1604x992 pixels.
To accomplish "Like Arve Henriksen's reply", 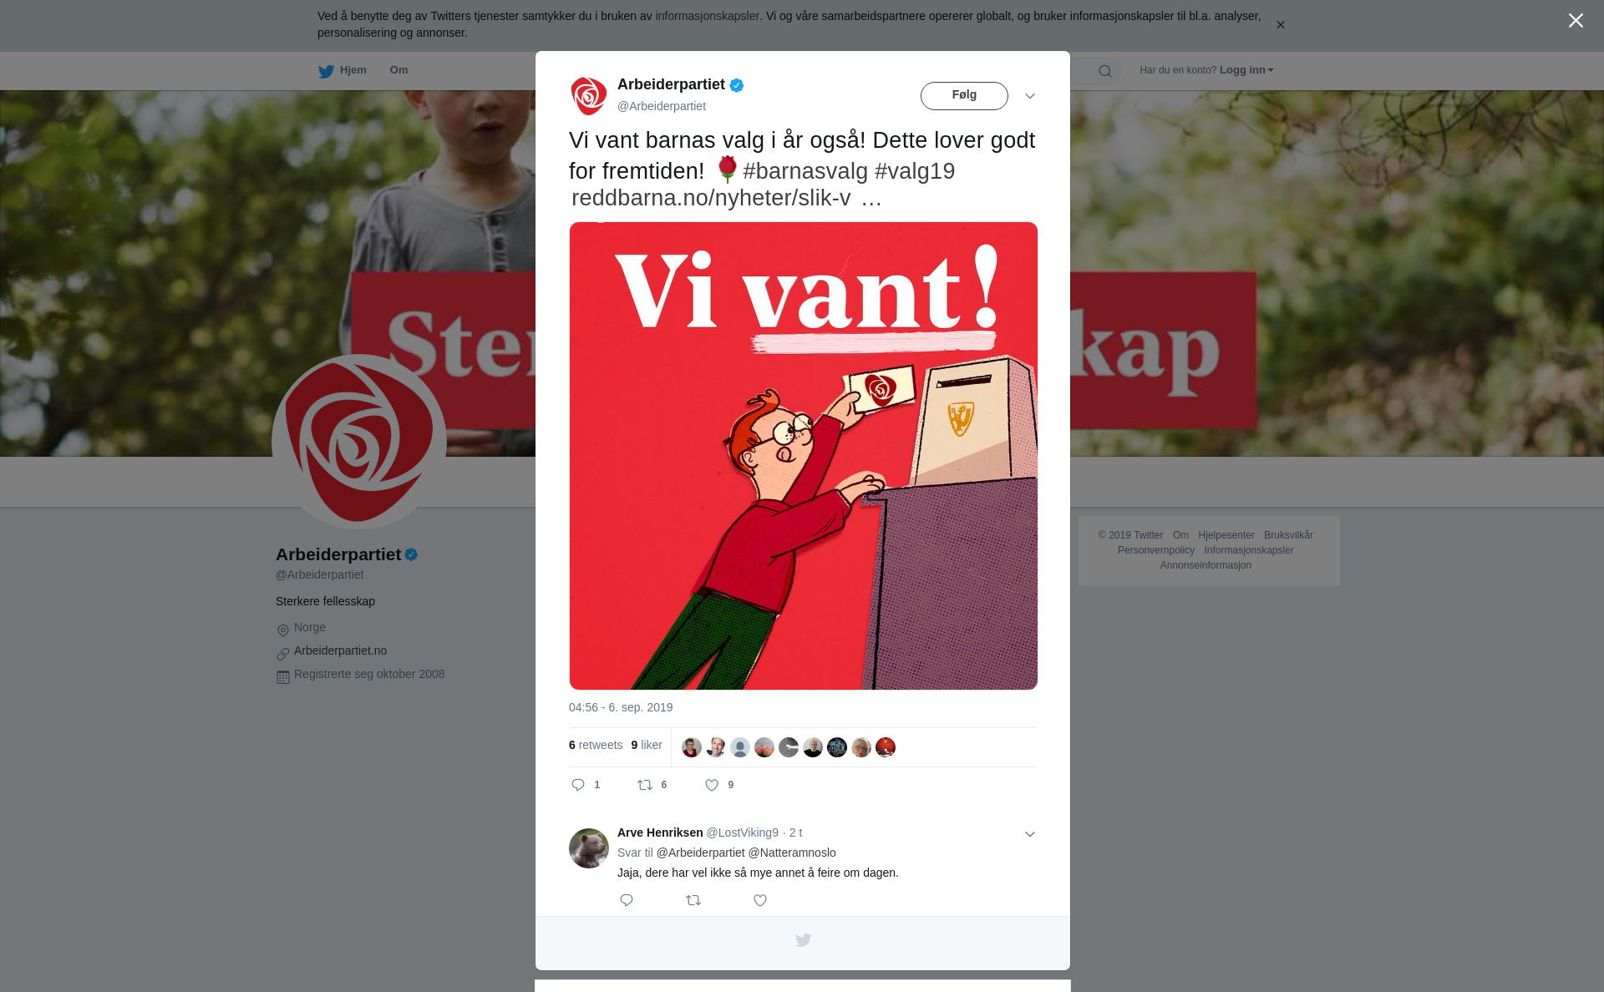I will pyautogui.click(x=760, y=900).
